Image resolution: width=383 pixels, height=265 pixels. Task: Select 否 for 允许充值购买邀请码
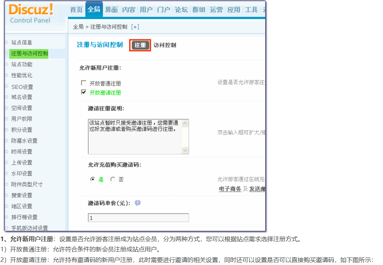(x=112, y=179)
